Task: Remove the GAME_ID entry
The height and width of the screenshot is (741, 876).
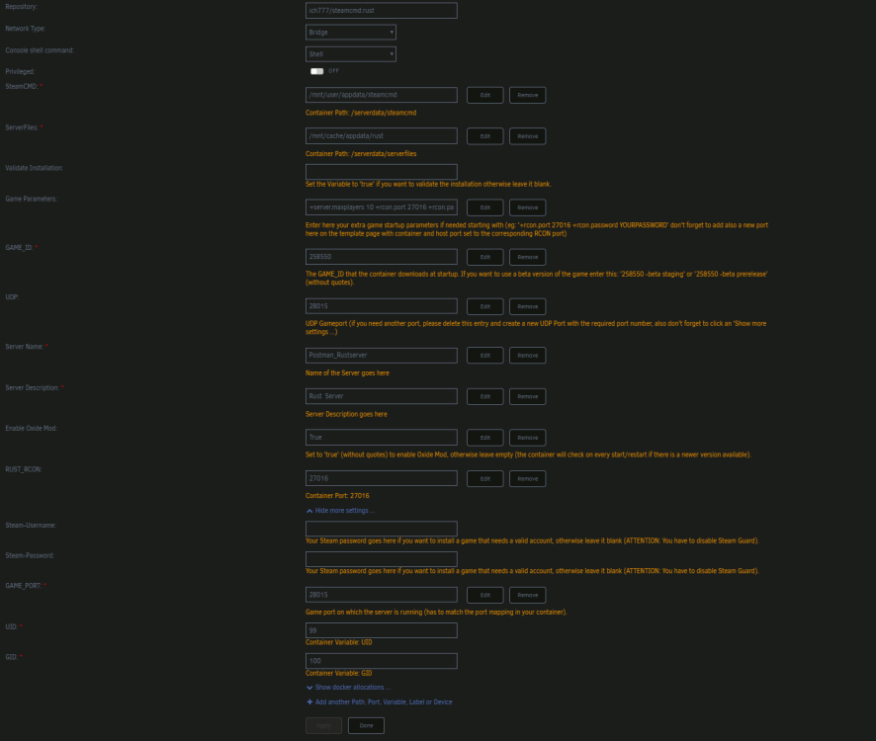Action: (527, 257)
